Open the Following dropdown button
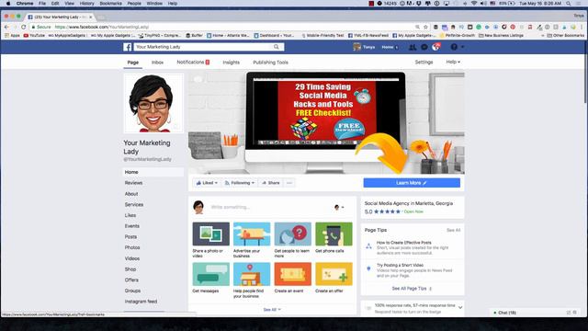Screen dimensions: 588x331 pyautogui.click(x=240, y=183)
